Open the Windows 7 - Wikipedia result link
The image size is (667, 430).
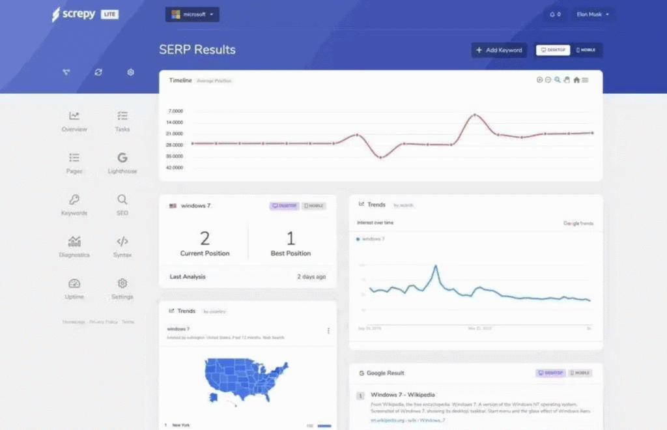(x=403, y=395)
